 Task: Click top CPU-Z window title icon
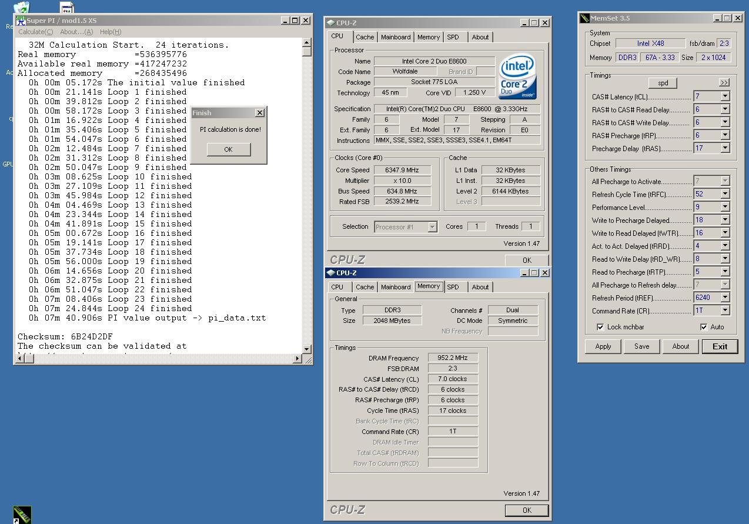(331, 23)
